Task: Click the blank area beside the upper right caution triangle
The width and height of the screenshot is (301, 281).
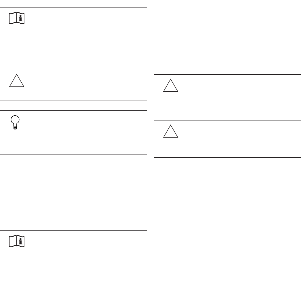Action: pos(239,93)
